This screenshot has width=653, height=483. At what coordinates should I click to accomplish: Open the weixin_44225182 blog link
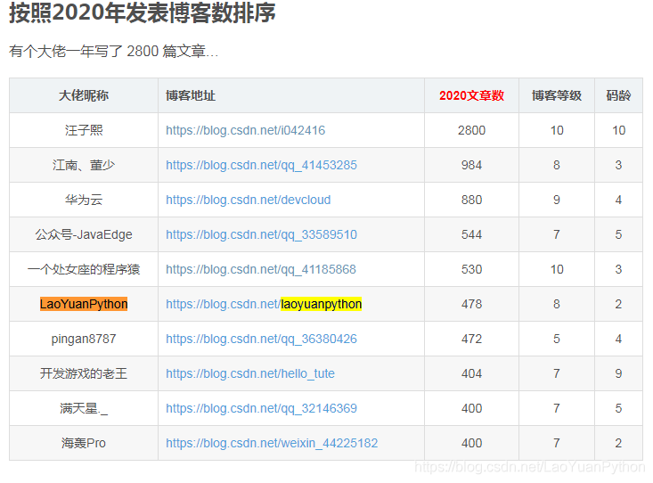point(272,443)
